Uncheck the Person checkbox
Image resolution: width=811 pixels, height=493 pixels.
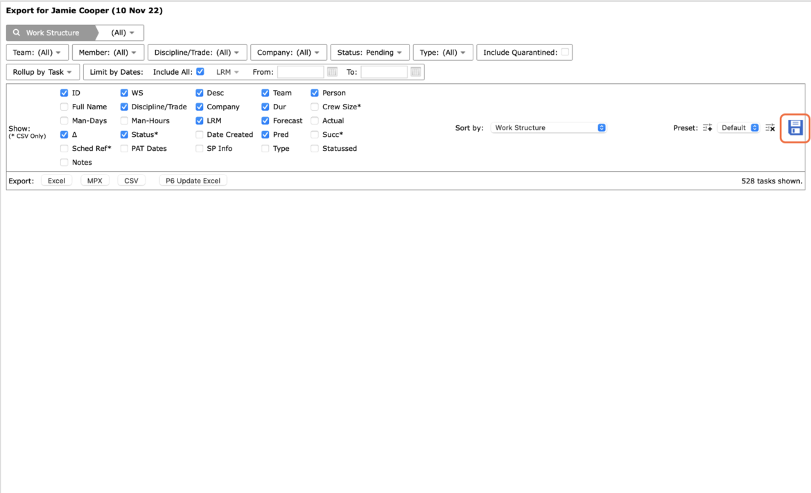coord(315,93)
